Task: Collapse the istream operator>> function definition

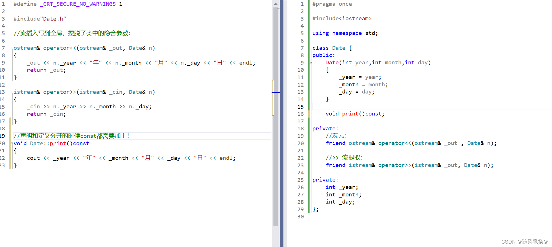Action: tap(12, 92)
